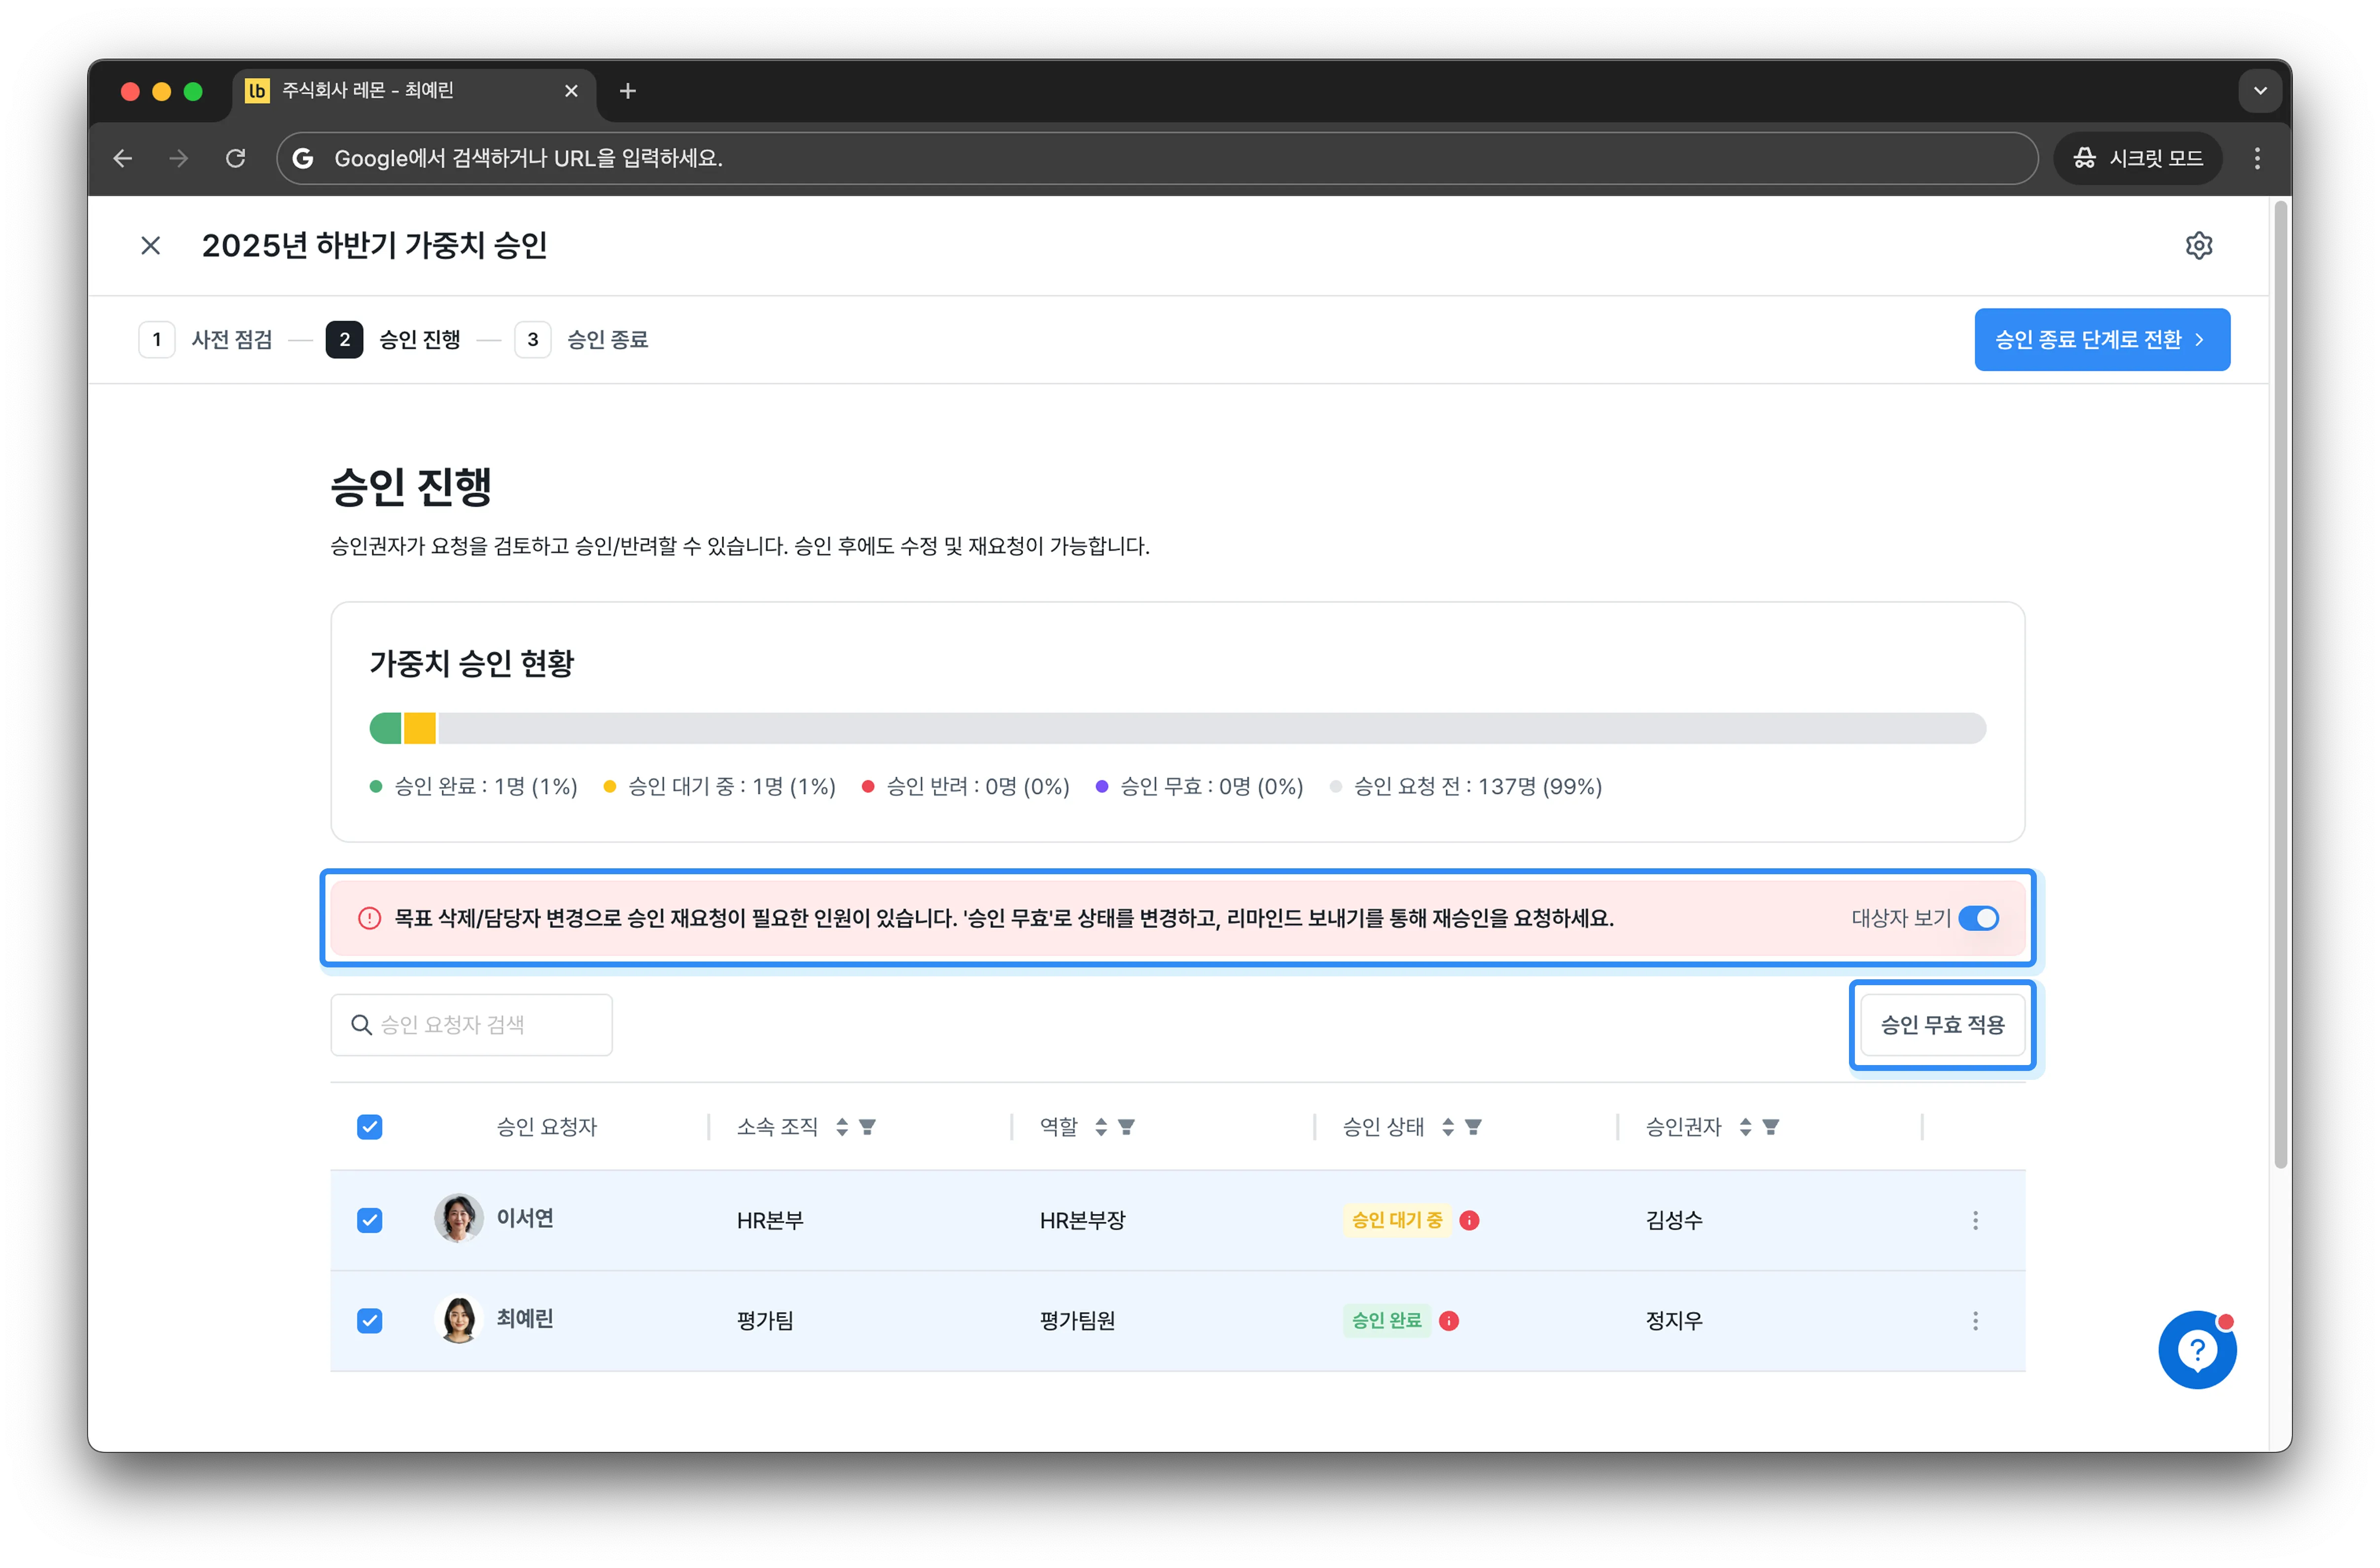Click the warning icon in the alert banner
Image resolution: width=2380 pixels, height=1568 pixels.
(x=369, y=918)
